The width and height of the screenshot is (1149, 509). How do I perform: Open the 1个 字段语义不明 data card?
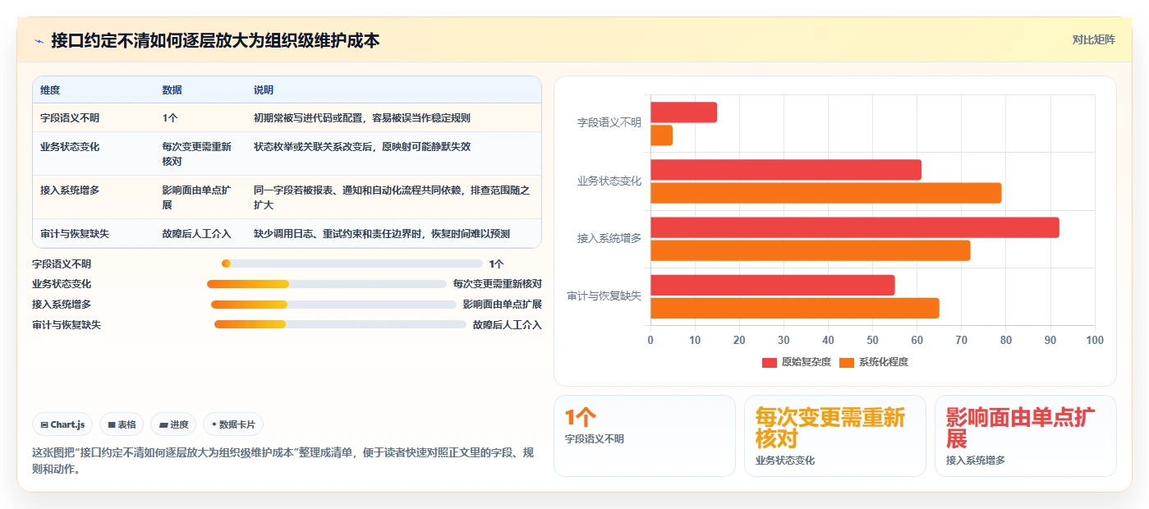coord(645,436)
